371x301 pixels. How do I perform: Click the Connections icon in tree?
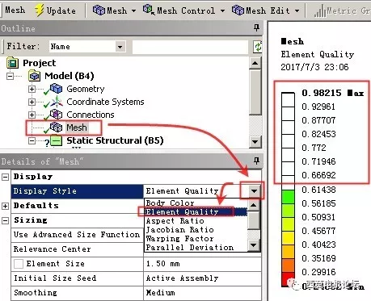click(x=56, y=115)
